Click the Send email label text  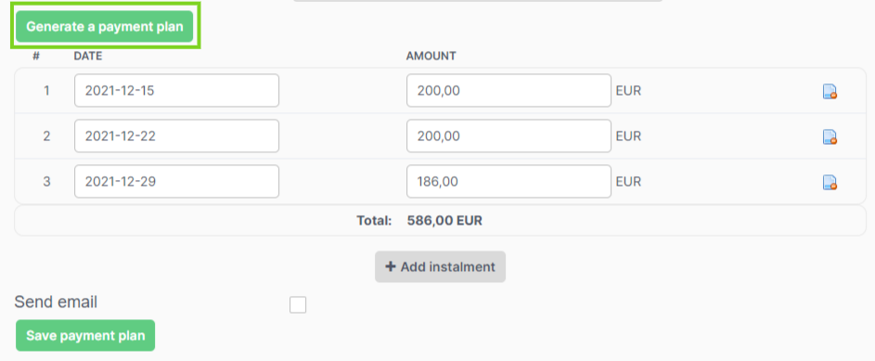pyautogui.click(x=56, y=302)
